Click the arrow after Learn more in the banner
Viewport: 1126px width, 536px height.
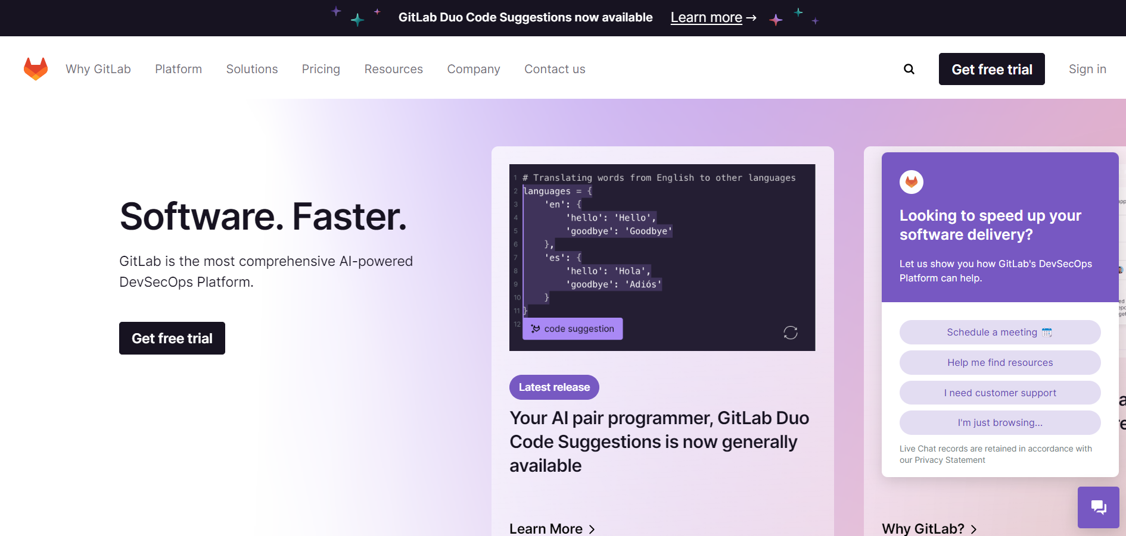tap(751, 17)
